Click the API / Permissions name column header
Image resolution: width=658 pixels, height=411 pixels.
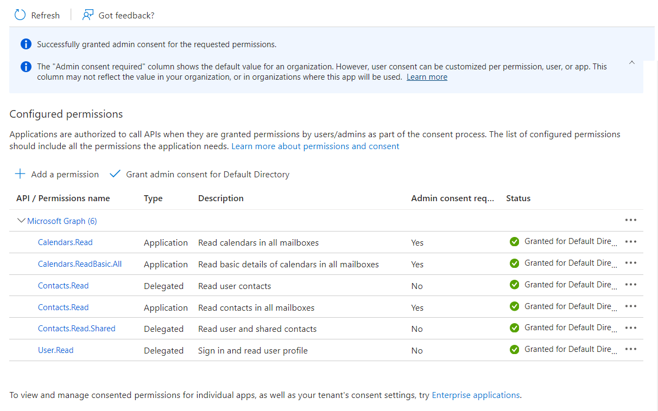[63, 198]
